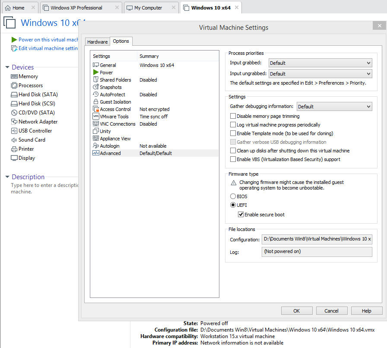387x348 pixels.
Task: Select the VMware Tools icon
Action: 96,117
